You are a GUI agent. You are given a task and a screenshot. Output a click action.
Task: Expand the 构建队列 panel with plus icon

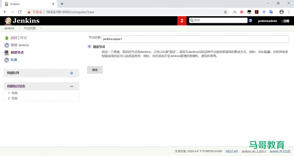[x=72, y=73]
